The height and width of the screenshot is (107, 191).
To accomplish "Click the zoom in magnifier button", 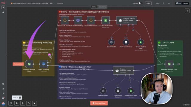I will click(x=17, y=103).
